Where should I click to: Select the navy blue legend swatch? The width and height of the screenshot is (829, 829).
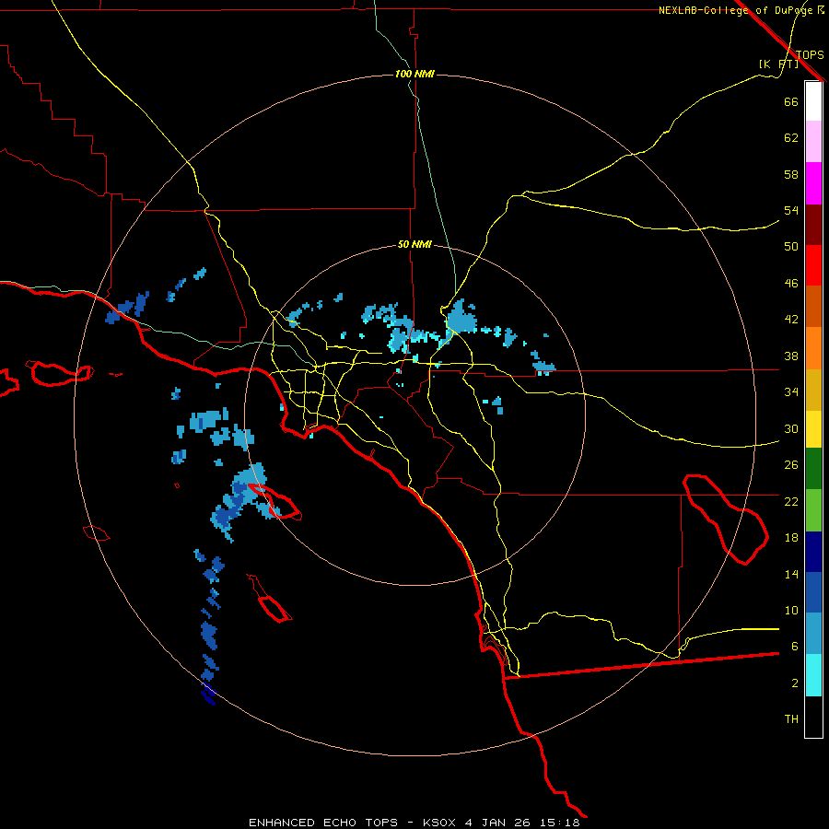pos(813,552)
